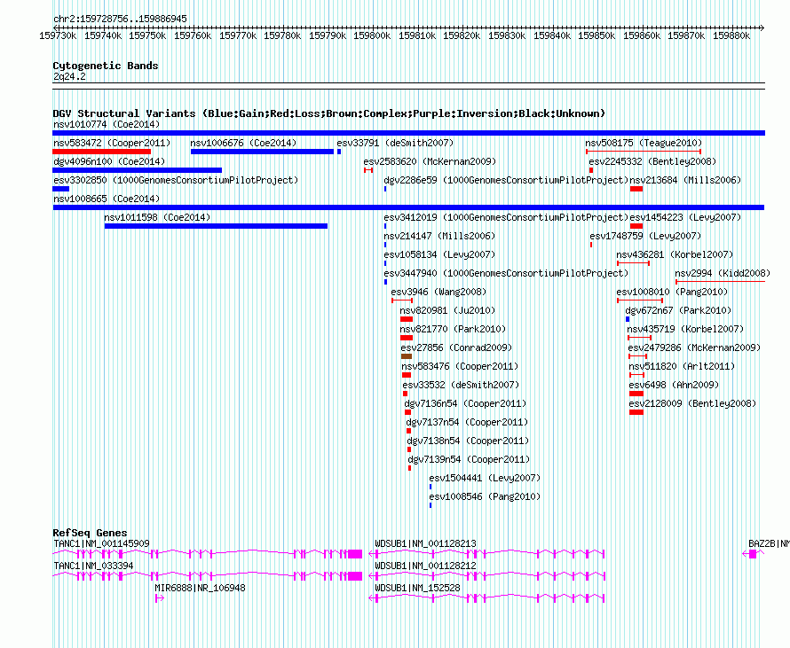Click dgv7139n54 (Cooper2011) label
Viewport: 790px width, 648px height.
469,459
